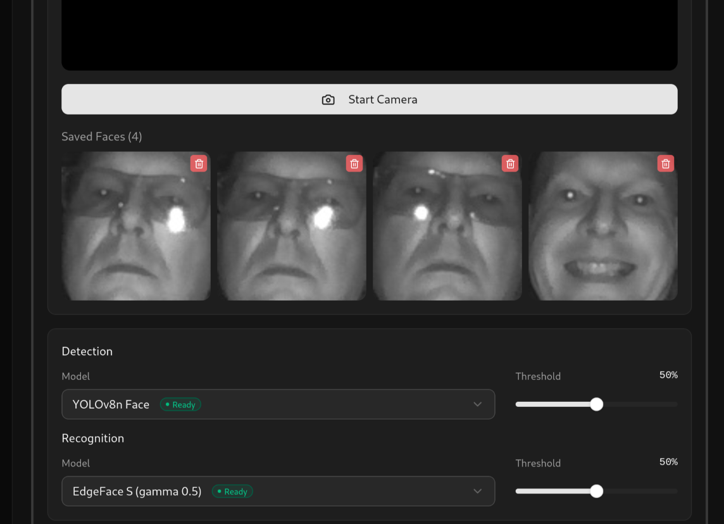Adjust the Recognition threshold slider
Image resolution: width=724 pixels, height=524 pixels.
[x=597, y=491]
